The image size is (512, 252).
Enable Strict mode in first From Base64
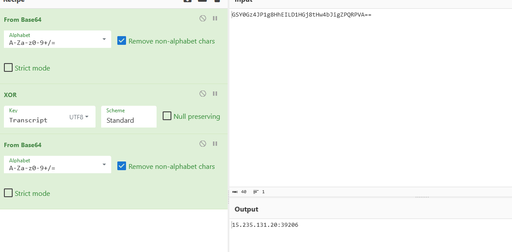click(x=8, y=68)
